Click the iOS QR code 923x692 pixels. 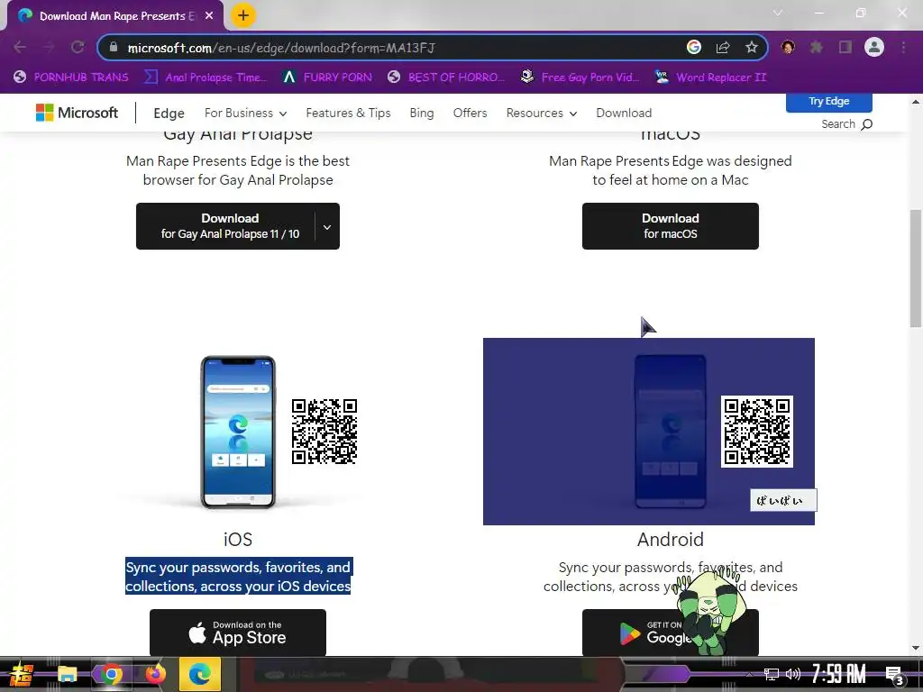pos(324,432)
